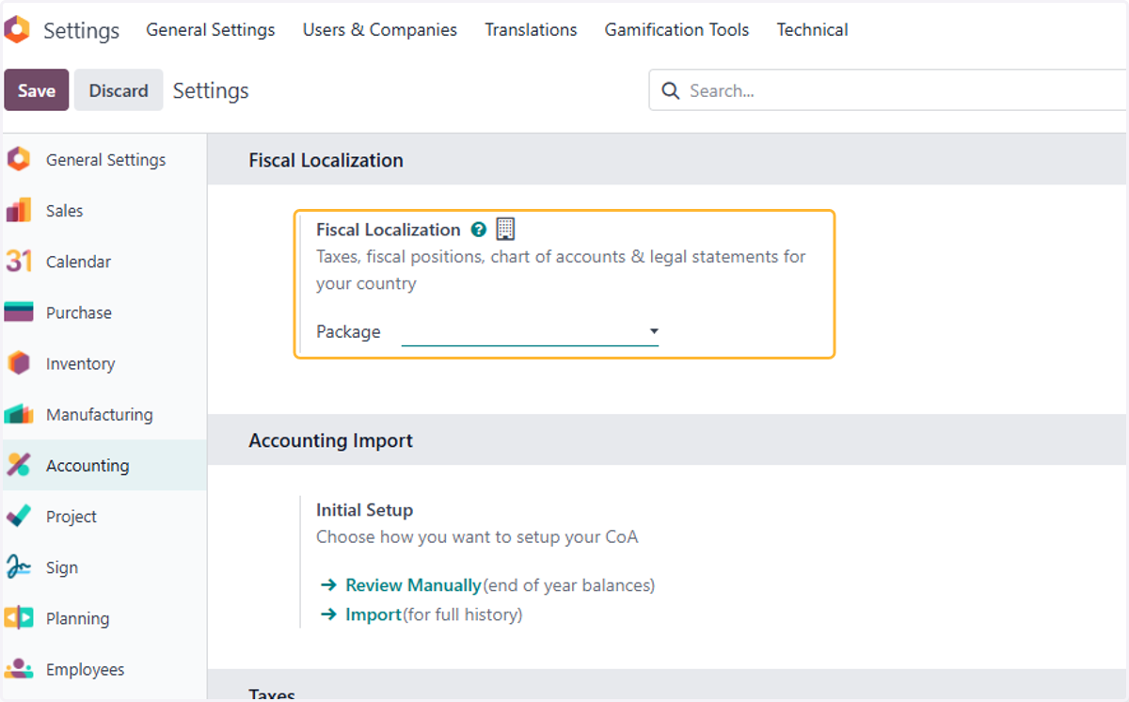The image size is (1129, 702).
Task: Click the Fiscal Localization section header
Action: 326,160
